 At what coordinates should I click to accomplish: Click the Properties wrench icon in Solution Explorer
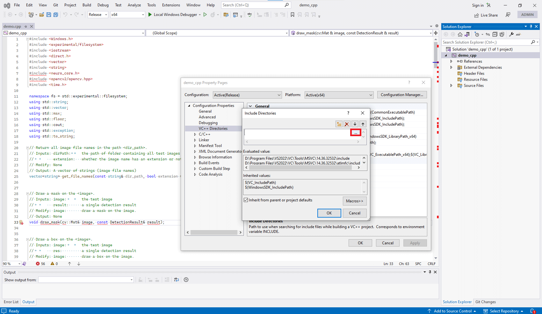point(511,34)
